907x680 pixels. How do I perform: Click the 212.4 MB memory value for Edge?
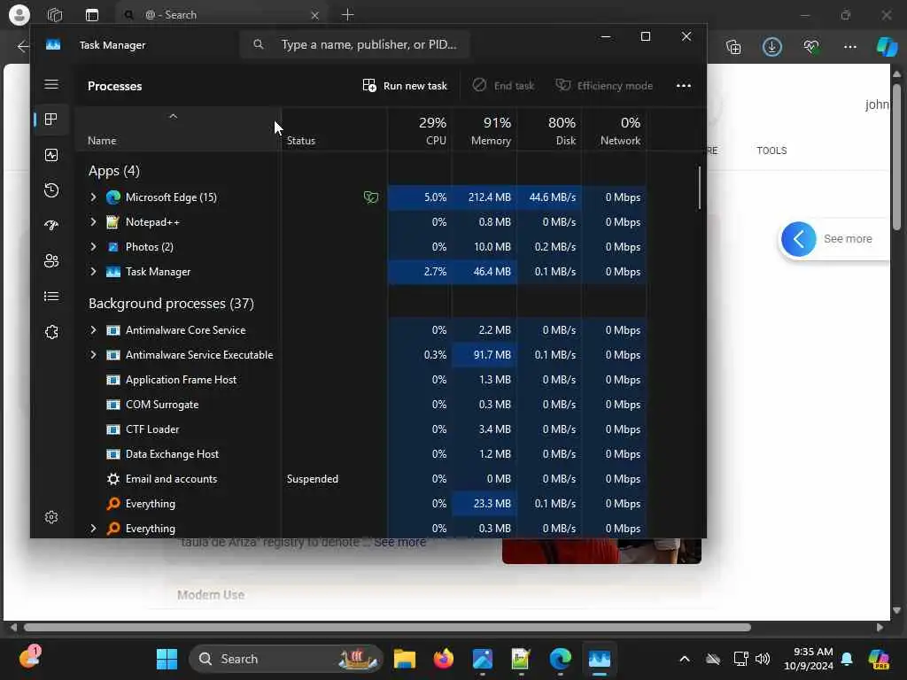click(489, 197)
